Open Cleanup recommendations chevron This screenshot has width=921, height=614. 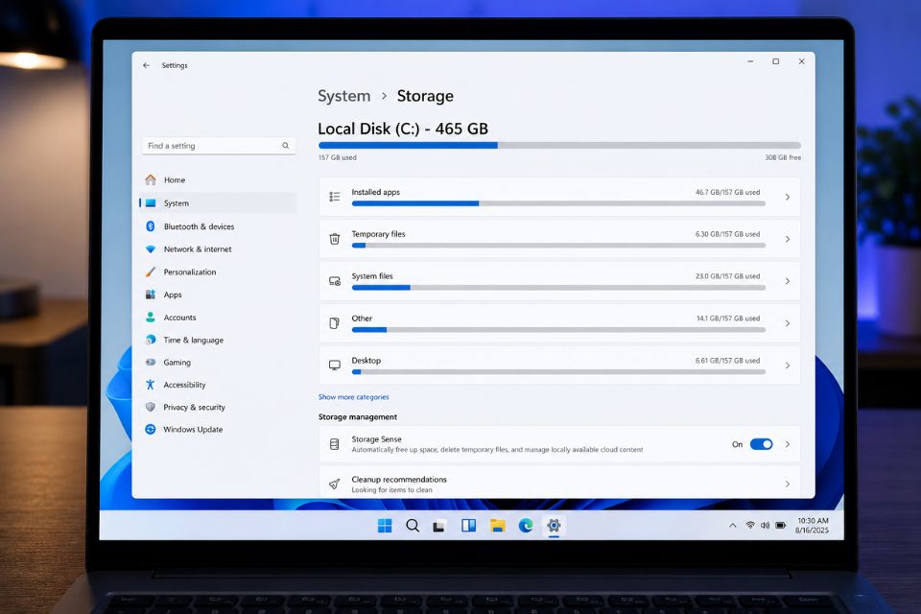[788, 484]
